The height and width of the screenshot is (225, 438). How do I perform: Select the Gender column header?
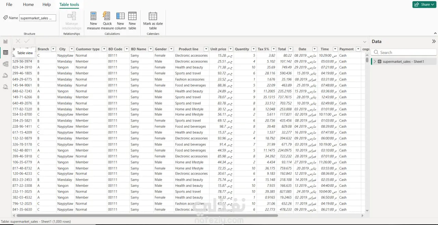point(160,49)
